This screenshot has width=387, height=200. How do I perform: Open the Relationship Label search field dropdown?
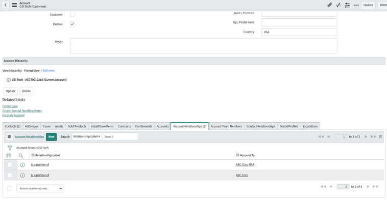coord(87,136)
